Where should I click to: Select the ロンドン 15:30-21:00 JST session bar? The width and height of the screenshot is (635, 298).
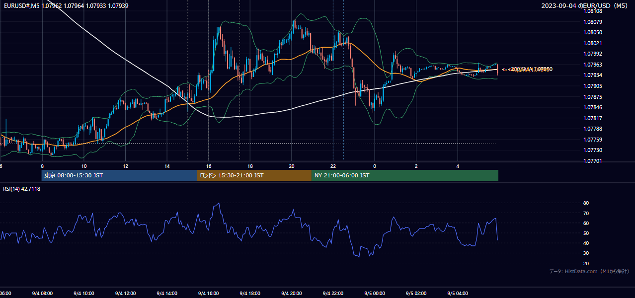pos(254,175)
